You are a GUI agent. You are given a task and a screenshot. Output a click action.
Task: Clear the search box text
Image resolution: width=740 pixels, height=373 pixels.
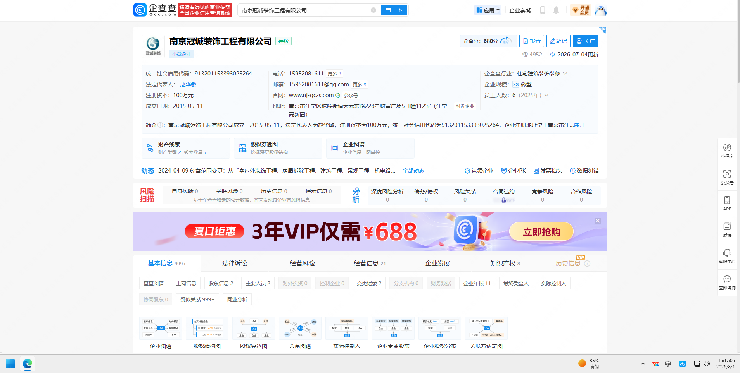click(373, 10)
